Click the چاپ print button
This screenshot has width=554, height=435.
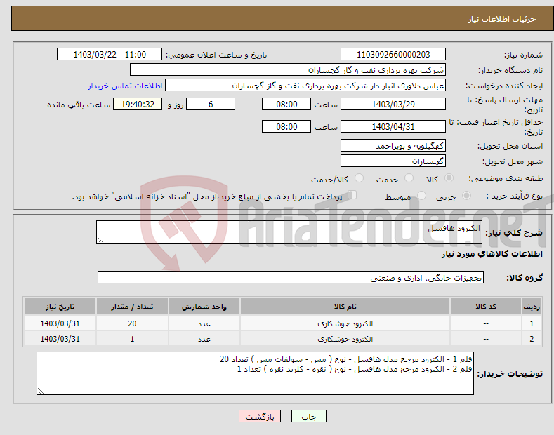[309, 416]
